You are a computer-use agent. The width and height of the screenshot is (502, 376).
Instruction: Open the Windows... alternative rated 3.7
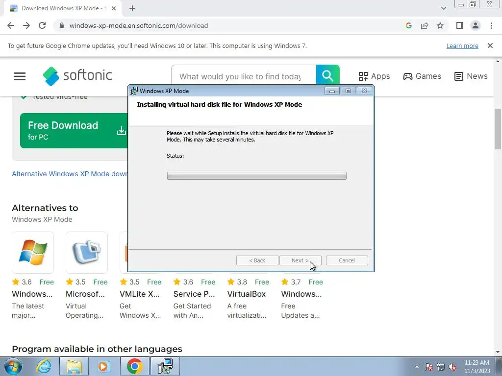301,294
